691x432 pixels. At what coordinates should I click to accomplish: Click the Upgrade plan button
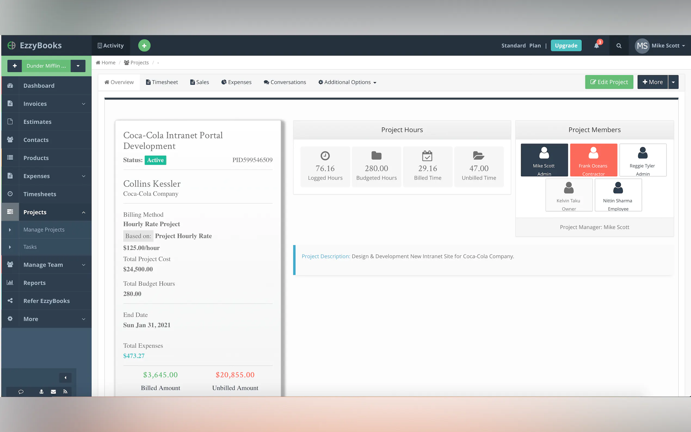[566, 45]
